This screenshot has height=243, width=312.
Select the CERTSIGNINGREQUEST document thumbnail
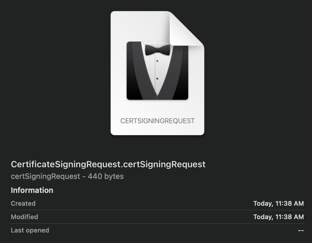pos(157,73)
